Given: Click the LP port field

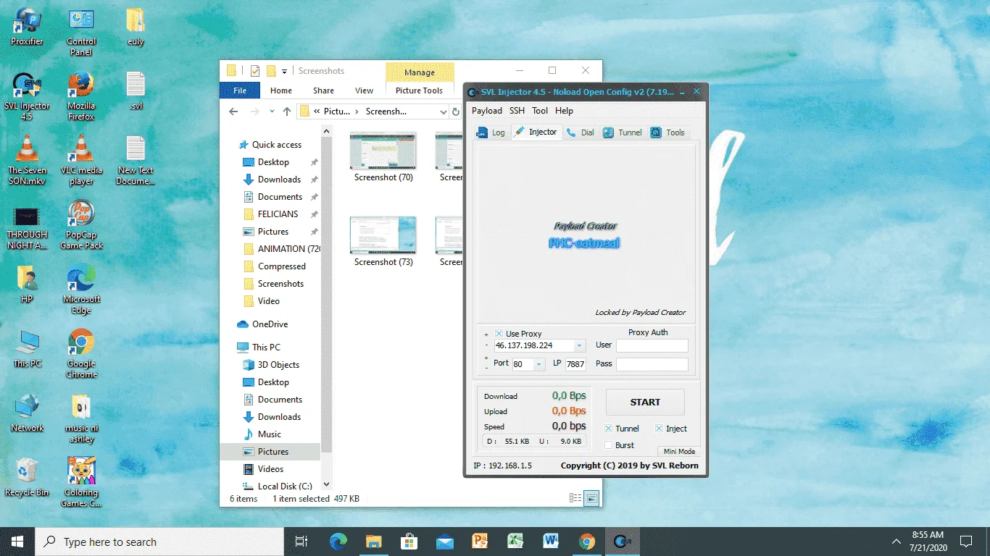Looking at the screenshot, I should coord(575,364).
